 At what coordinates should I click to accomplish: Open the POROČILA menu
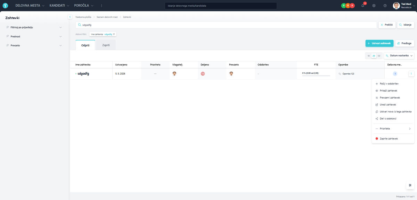pos(84,6)
